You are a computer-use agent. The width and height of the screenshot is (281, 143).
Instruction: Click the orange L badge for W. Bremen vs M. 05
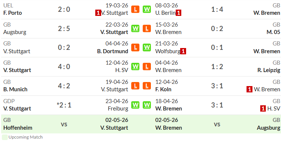pyautogui.click(x=147, y=28)
